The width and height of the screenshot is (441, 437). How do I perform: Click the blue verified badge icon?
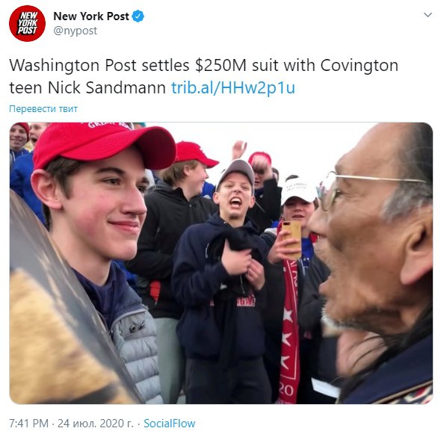click(x=138, y=16)
